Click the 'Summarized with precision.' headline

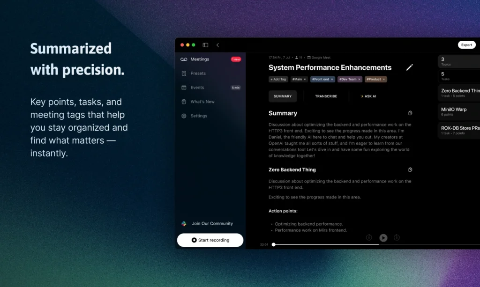point(77,59)
